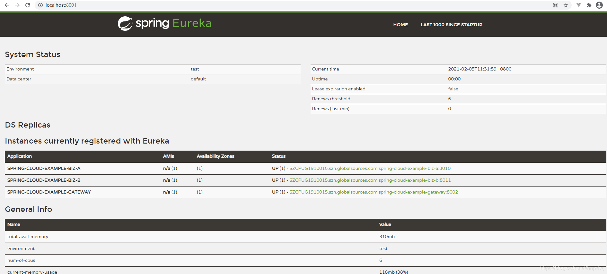Open the spring-cloud-example-biz-a:8010 instance link
The image size is (607, 274).
click(370, 168)
